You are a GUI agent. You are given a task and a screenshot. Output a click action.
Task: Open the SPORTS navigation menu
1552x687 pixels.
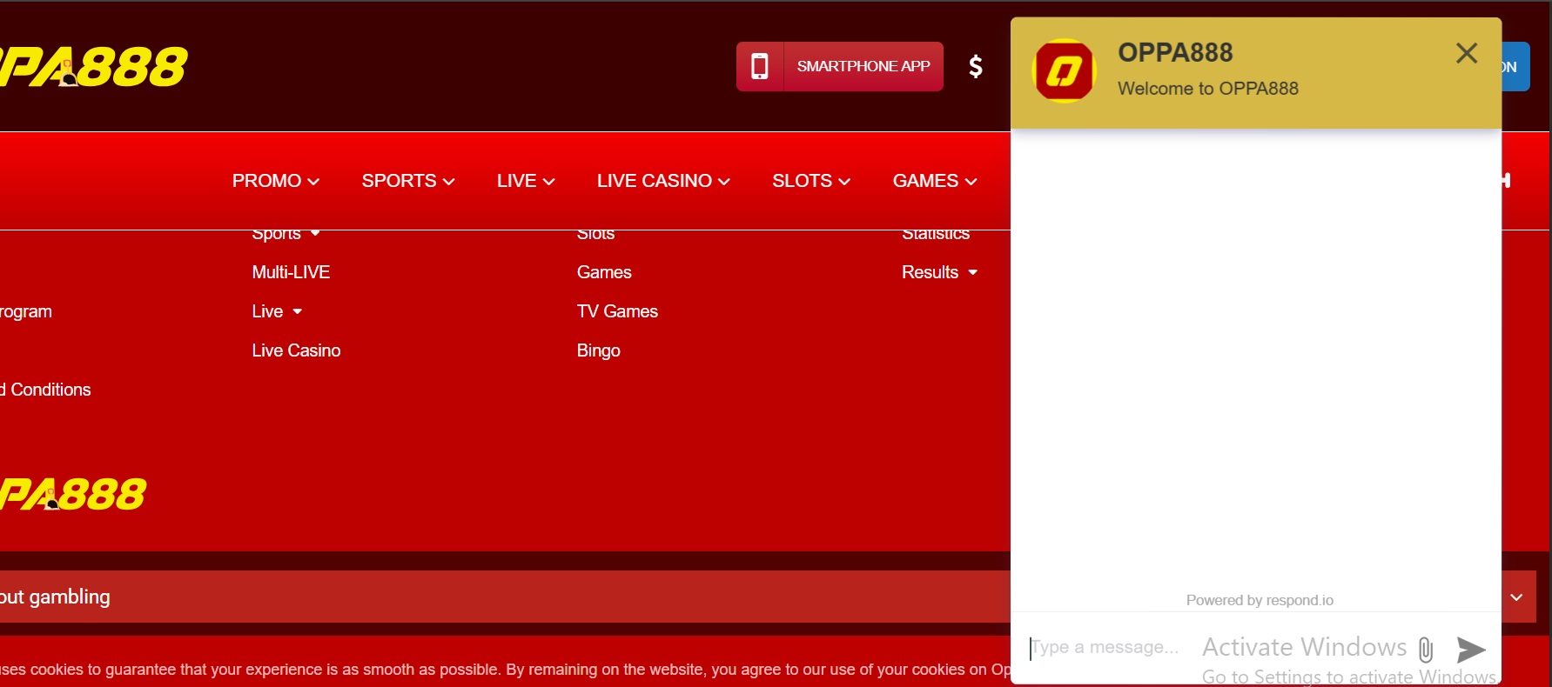408,181
